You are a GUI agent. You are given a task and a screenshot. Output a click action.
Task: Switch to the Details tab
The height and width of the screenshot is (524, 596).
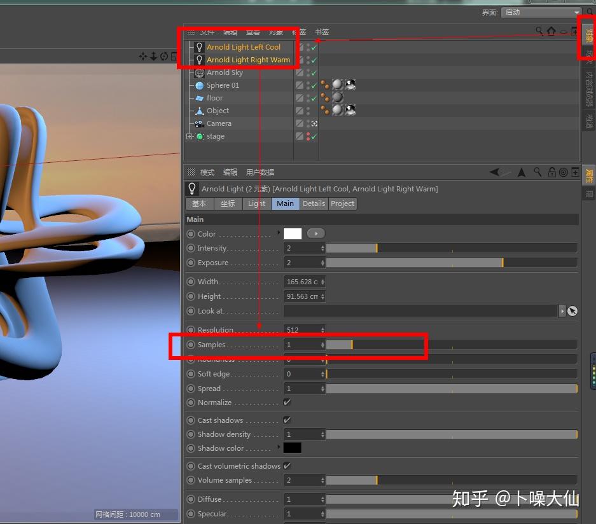(x=314, y=203)
